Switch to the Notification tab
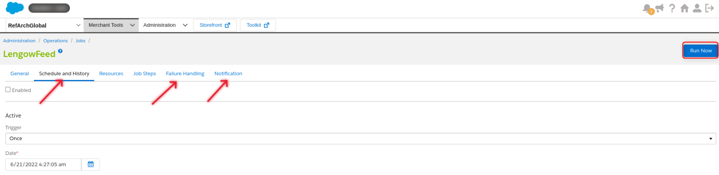This screenshot has height=175, width=719. (228, 73)
